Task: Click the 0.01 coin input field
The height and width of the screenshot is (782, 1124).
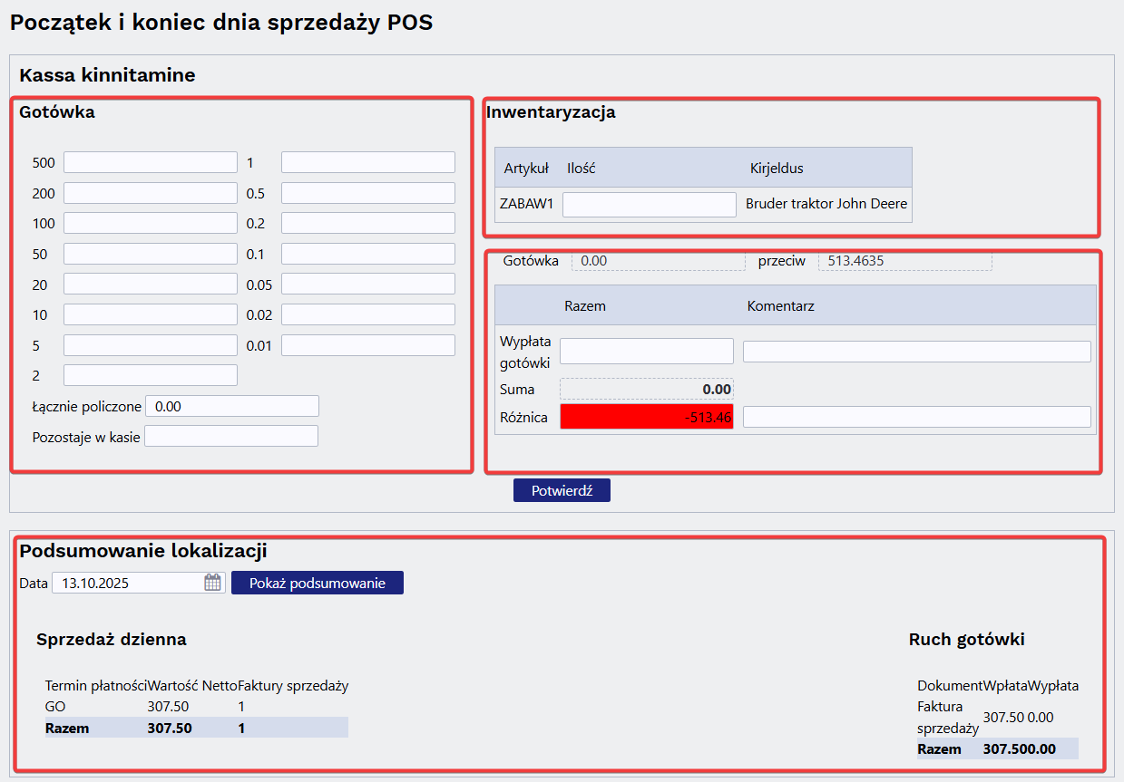Action: click(367, 345)
